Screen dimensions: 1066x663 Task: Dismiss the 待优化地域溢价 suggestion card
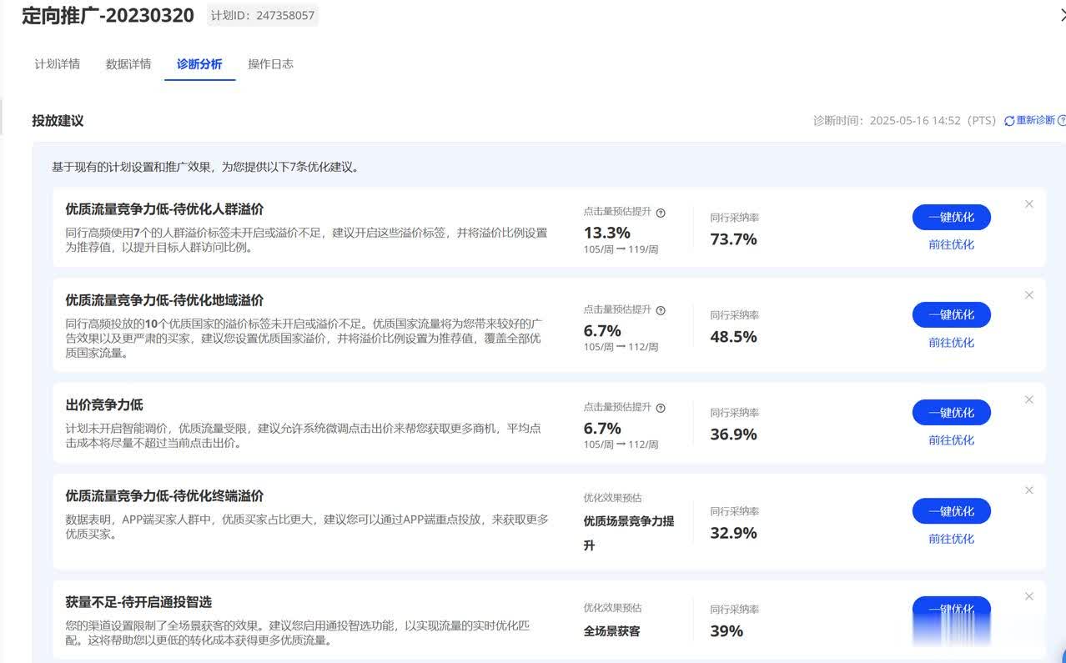[1028, 294]
